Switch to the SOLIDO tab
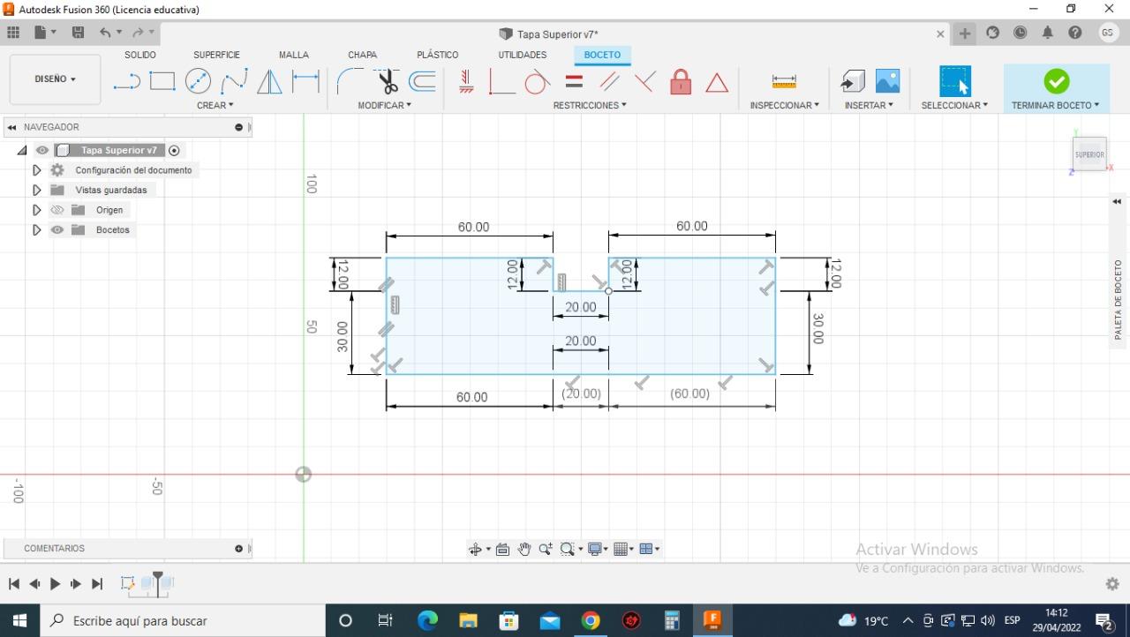1130x637 pixels. [x=139, y=55]
